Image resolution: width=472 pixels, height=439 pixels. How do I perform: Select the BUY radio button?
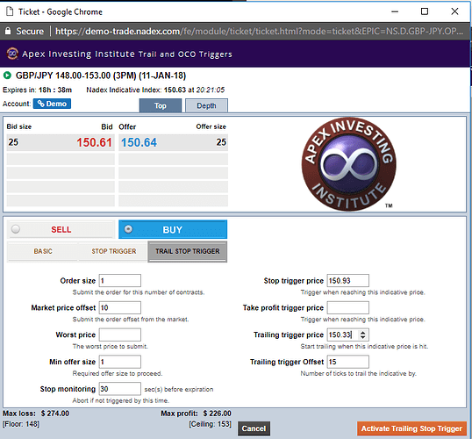pos(128,229)
